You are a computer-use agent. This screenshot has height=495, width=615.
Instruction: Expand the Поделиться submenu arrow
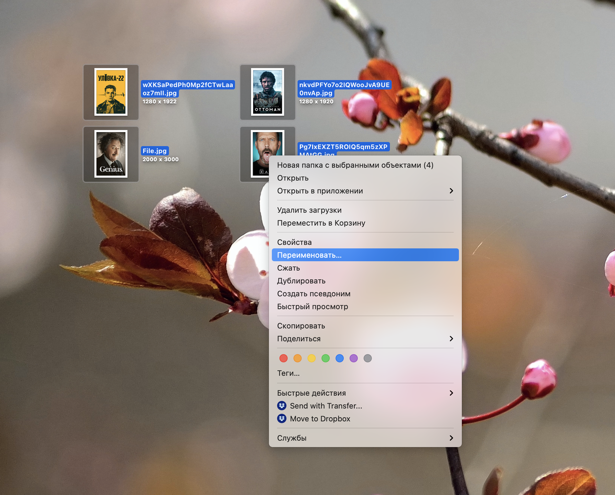(x=451, y=339)
